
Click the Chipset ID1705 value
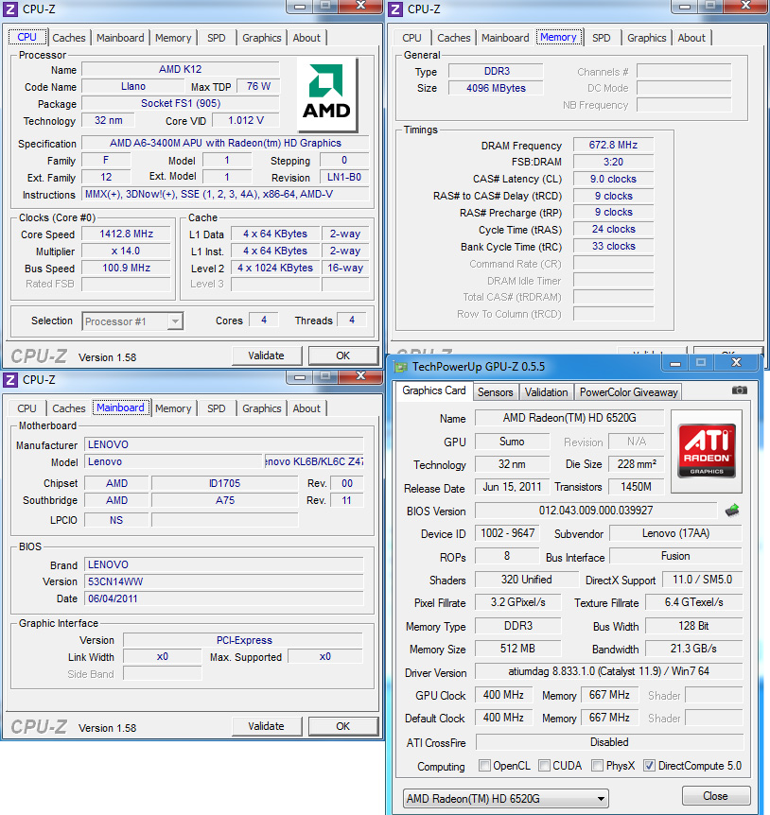[x=224, y=483]
